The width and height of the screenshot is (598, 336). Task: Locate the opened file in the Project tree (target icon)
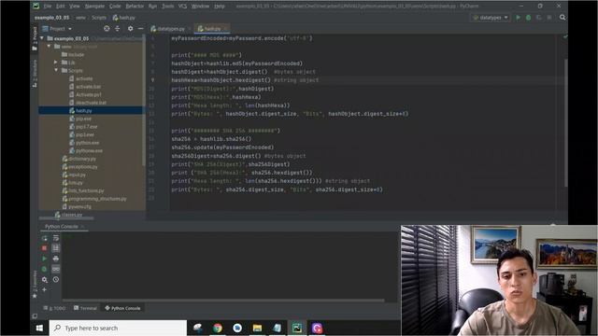point(107,29)
